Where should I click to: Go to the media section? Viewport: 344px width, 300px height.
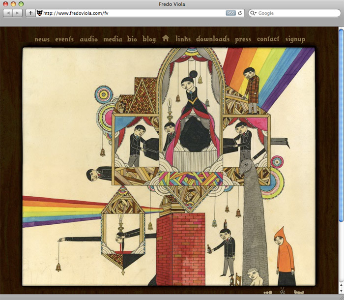click(113, 39)
